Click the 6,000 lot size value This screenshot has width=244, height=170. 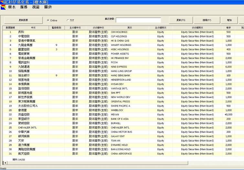(x=228, y=67)
